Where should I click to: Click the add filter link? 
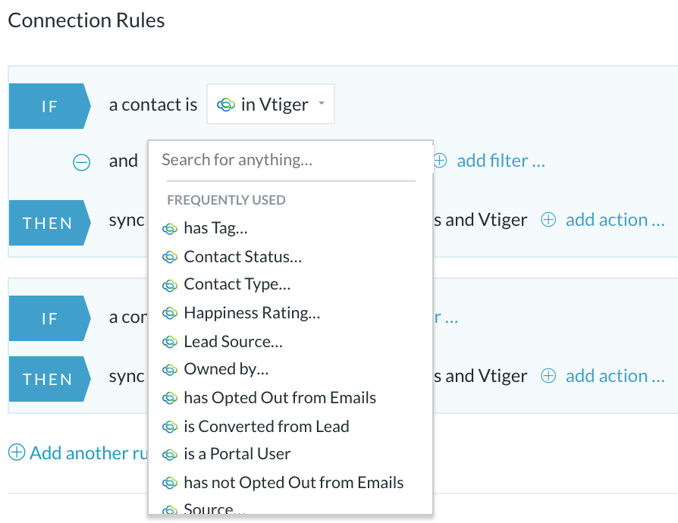(x=501, y=161)
